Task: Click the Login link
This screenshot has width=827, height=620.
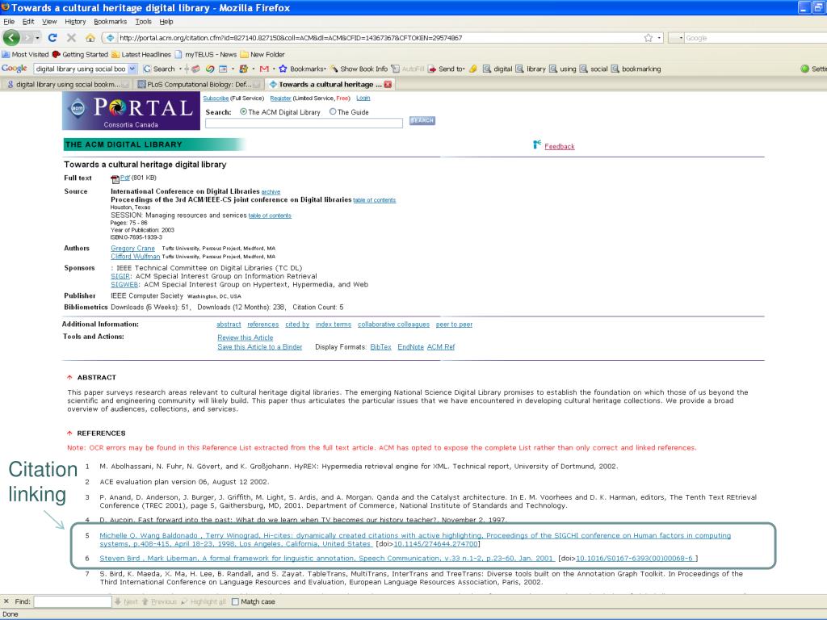Action: [x=363, y=98]
